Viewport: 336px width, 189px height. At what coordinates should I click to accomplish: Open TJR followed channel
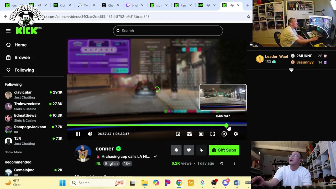click(34, 141)
